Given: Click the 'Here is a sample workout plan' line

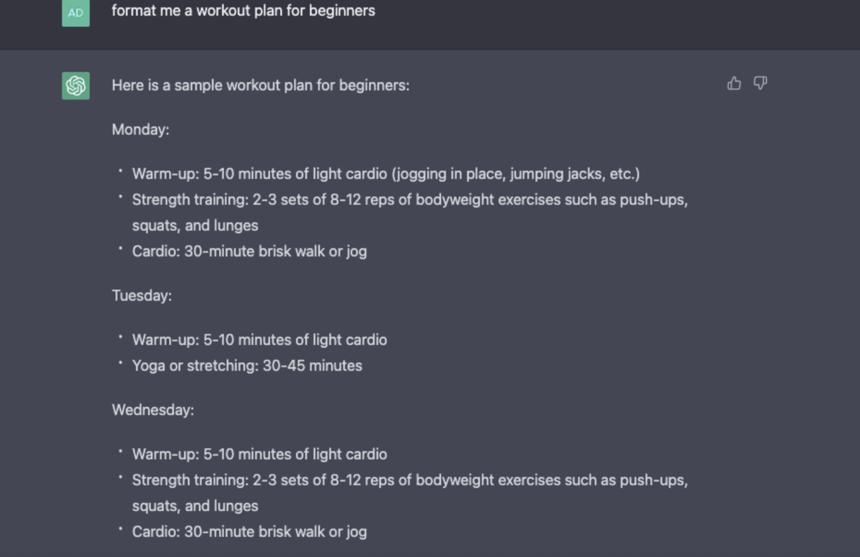Looking at the screenshot, I should [x=261, y=85].
